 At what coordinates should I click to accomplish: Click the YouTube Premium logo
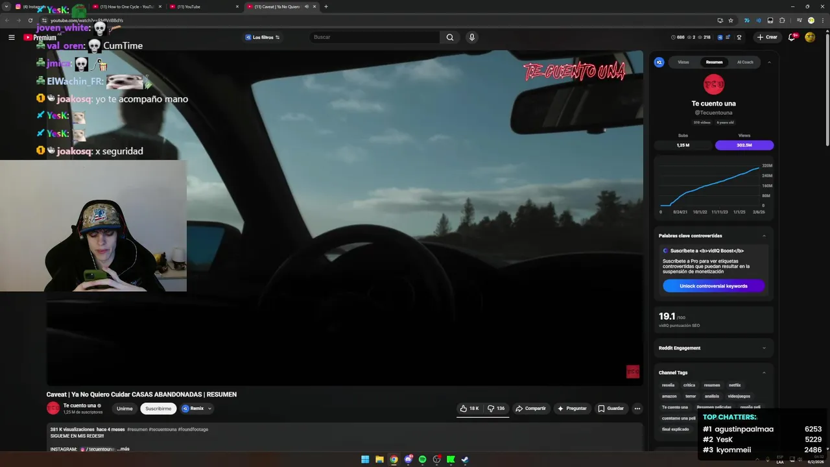tap(40, 38)
